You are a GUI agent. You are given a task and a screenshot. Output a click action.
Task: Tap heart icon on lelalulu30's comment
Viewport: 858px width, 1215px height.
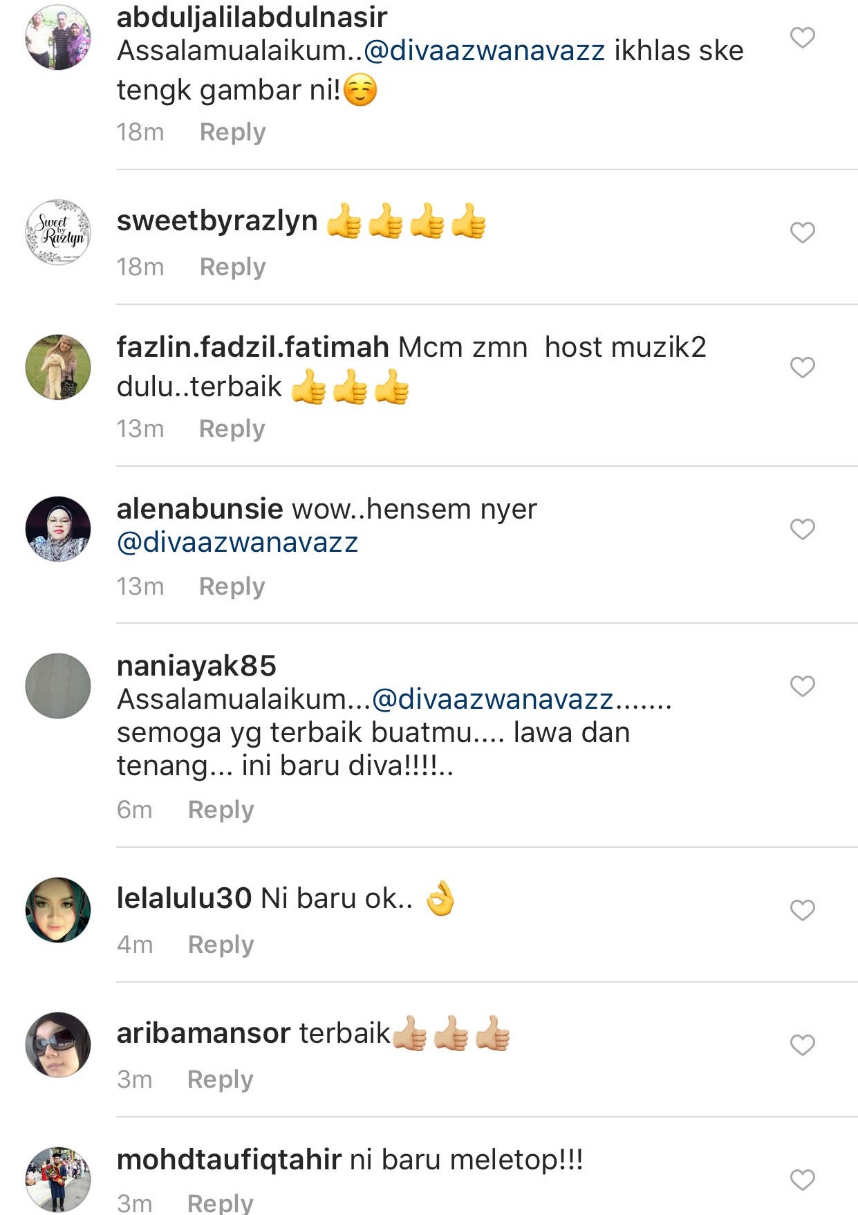802,910
